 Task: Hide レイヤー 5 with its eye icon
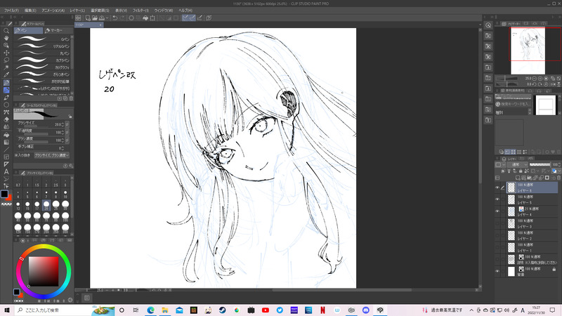(497, 199)
